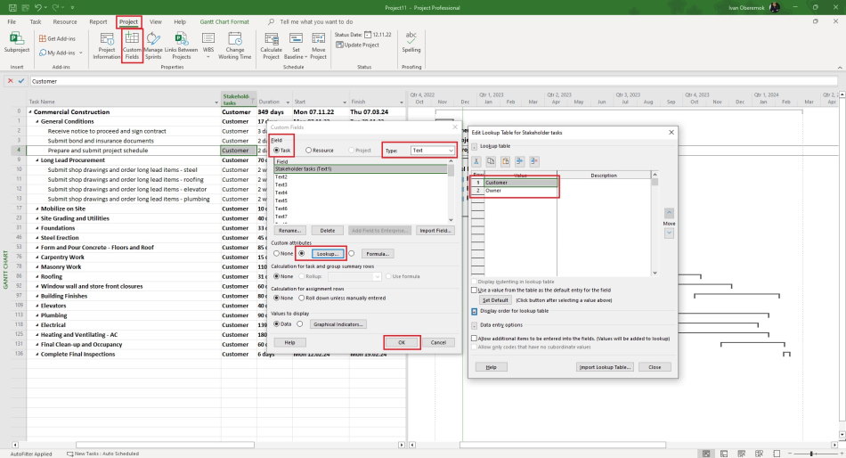Click the Calculate Project button
Viewport: 846px width, 458px height.
(x=272, y=46)
